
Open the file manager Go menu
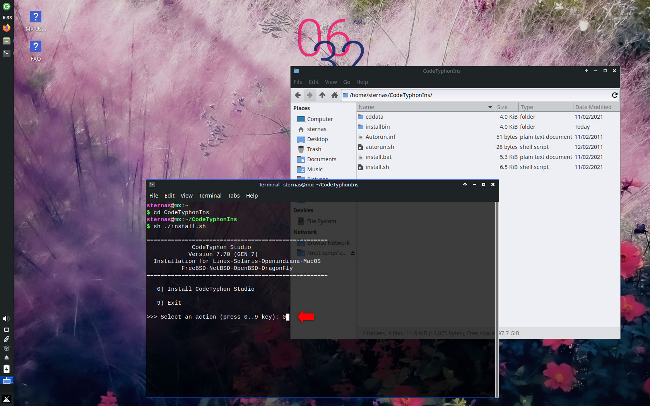coord(347,82)
